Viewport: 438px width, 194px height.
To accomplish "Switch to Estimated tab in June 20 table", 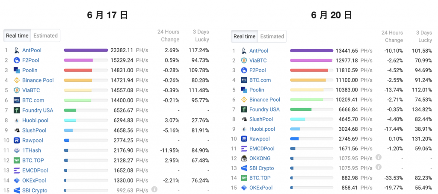I will [272, 36].
